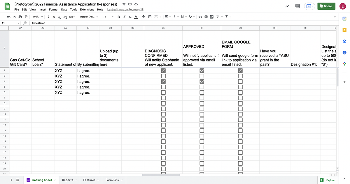Viewport: 350px width, 184px height.
Task: Check Diagnosis Confirmed checkbox in row 3
Action: (163, 76)
